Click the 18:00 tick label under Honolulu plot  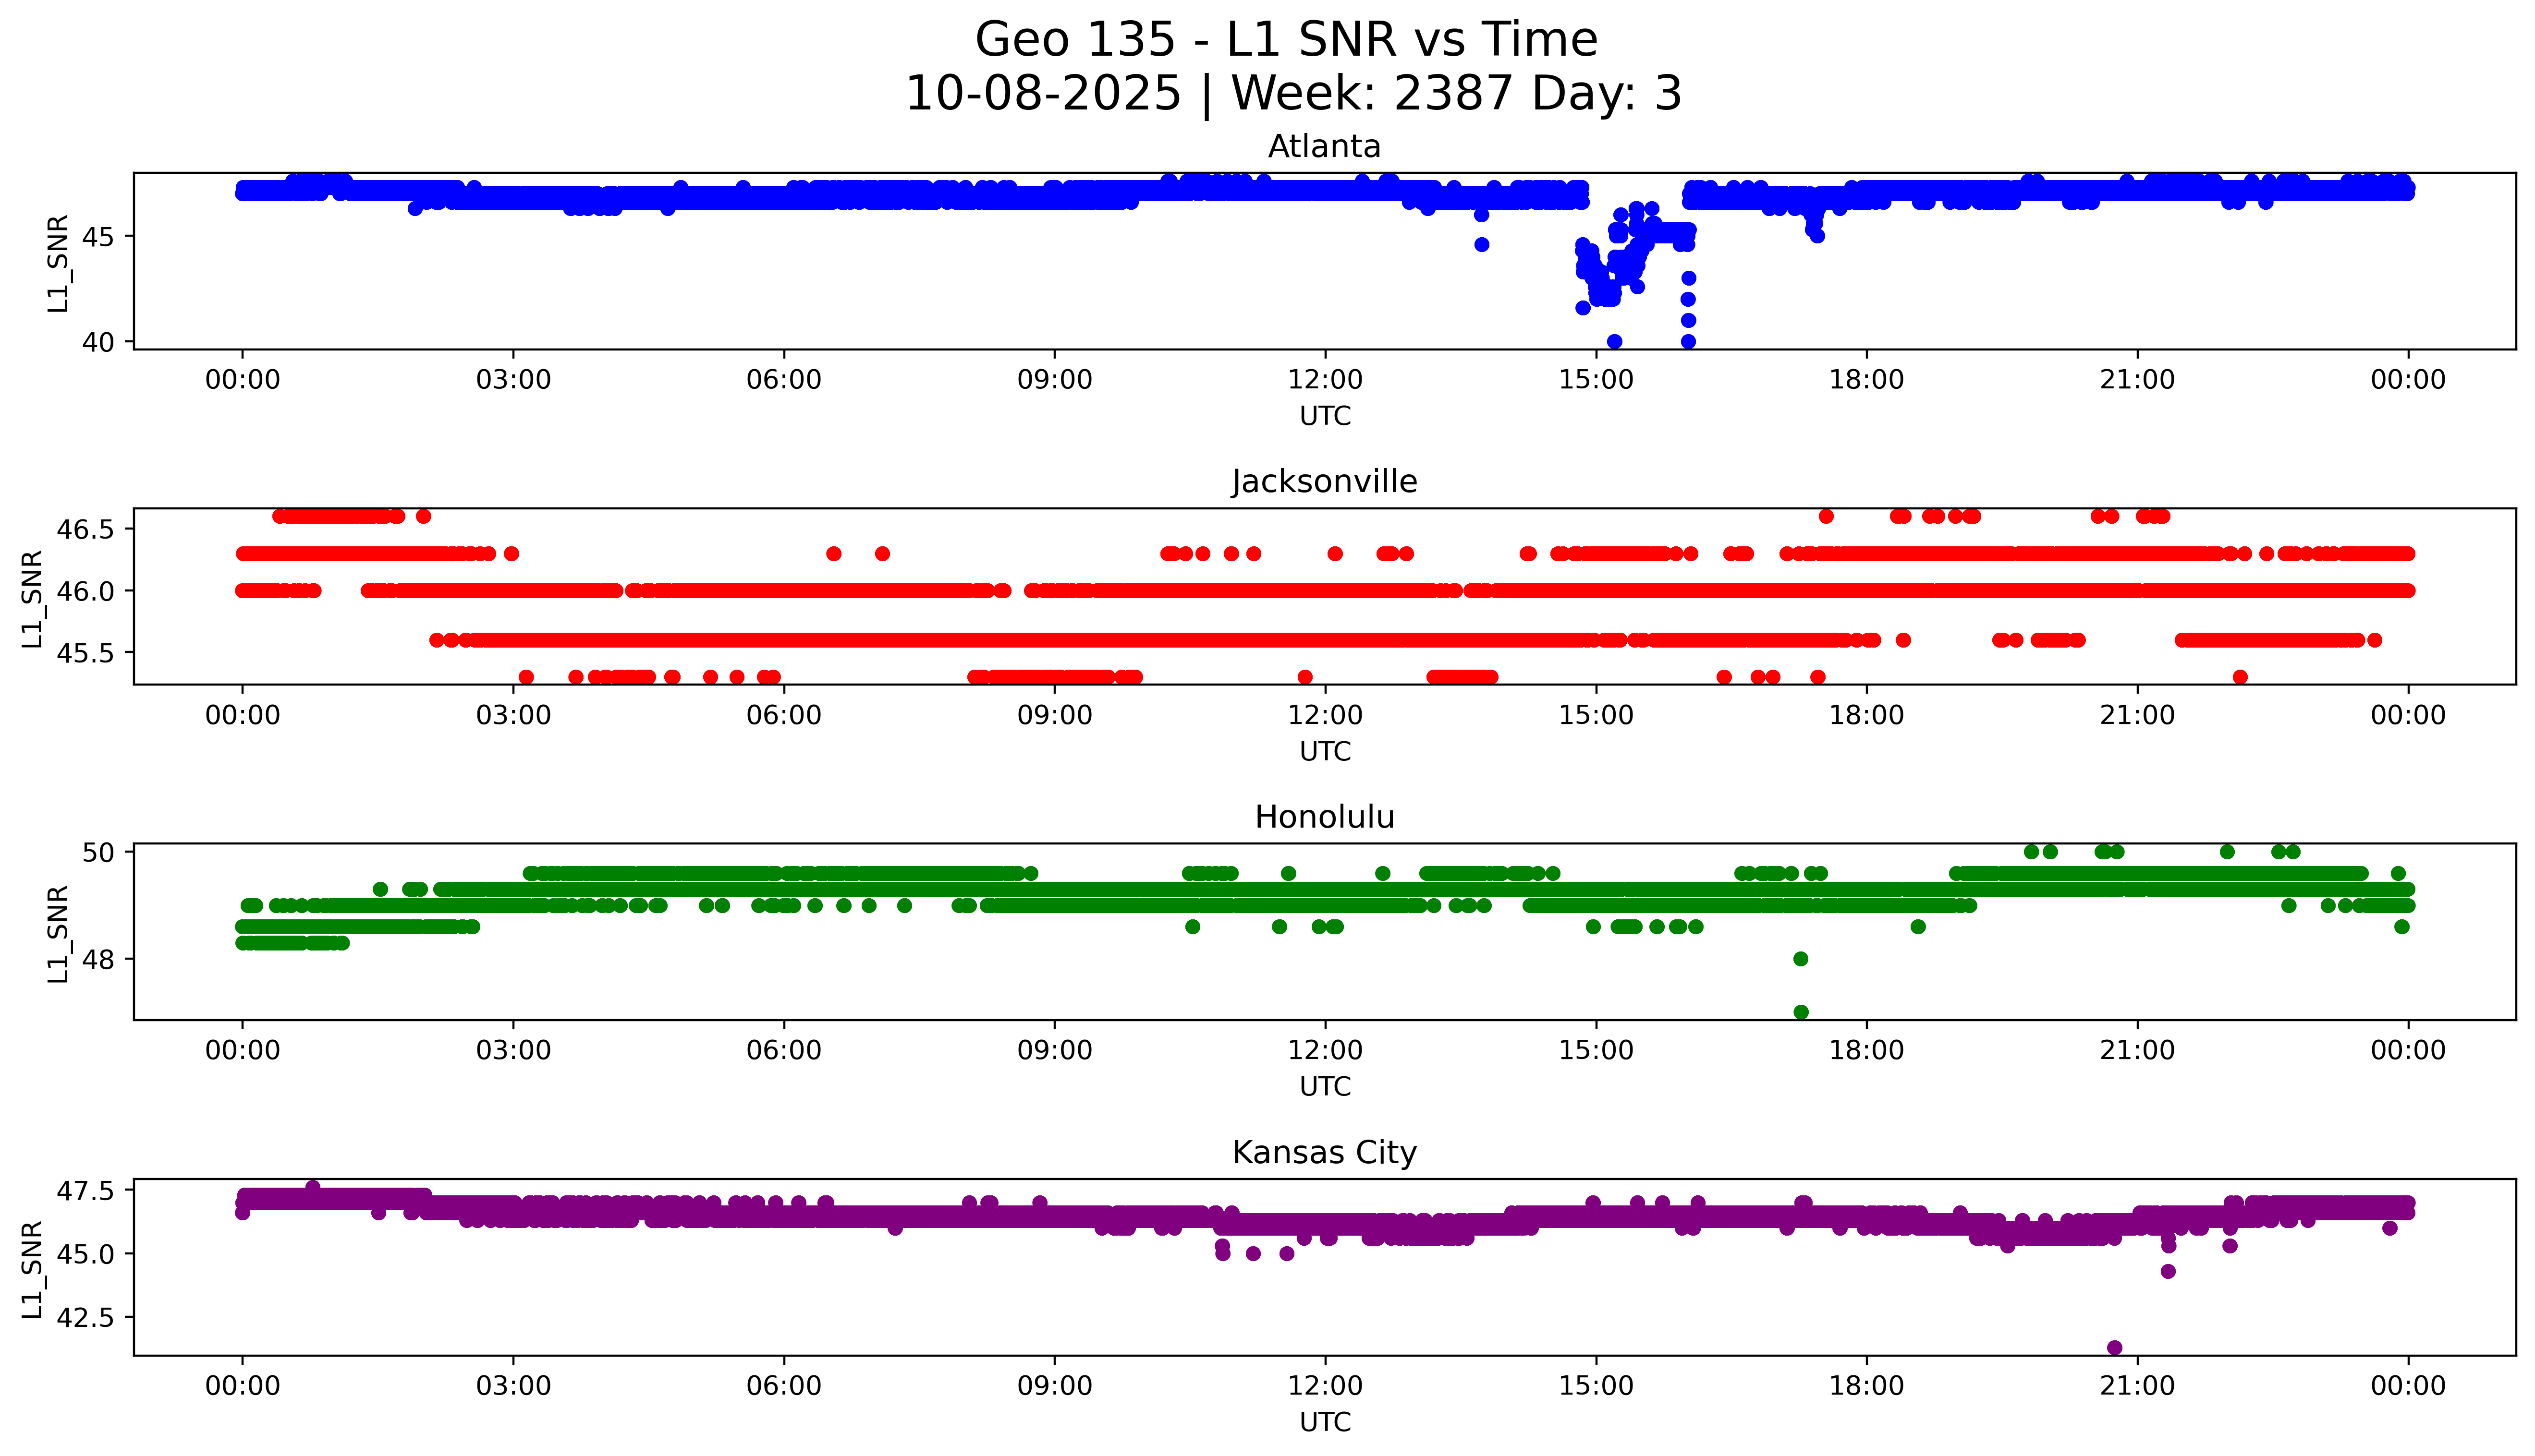pos(1866,1050)
